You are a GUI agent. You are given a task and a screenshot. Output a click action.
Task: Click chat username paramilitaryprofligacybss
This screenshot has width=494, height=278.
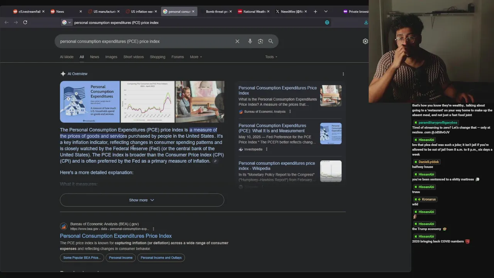click(438, 122)
